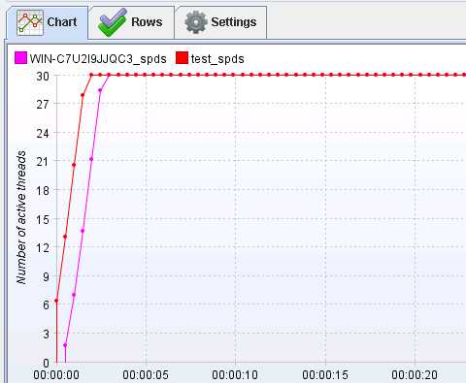Click the magenta WIN-C7U2I9JJQC3_spds legend swatch
The image size is (466, 383).
click(x=20, y=58)
